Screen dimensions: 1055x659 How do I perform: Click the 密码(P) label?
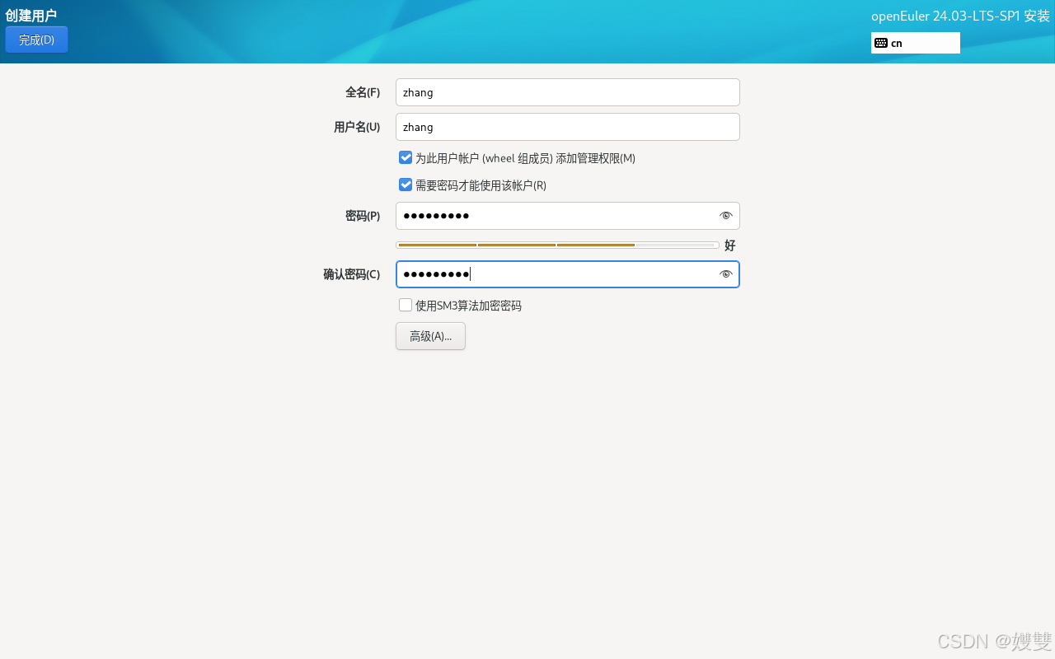(x=363, y=216)
